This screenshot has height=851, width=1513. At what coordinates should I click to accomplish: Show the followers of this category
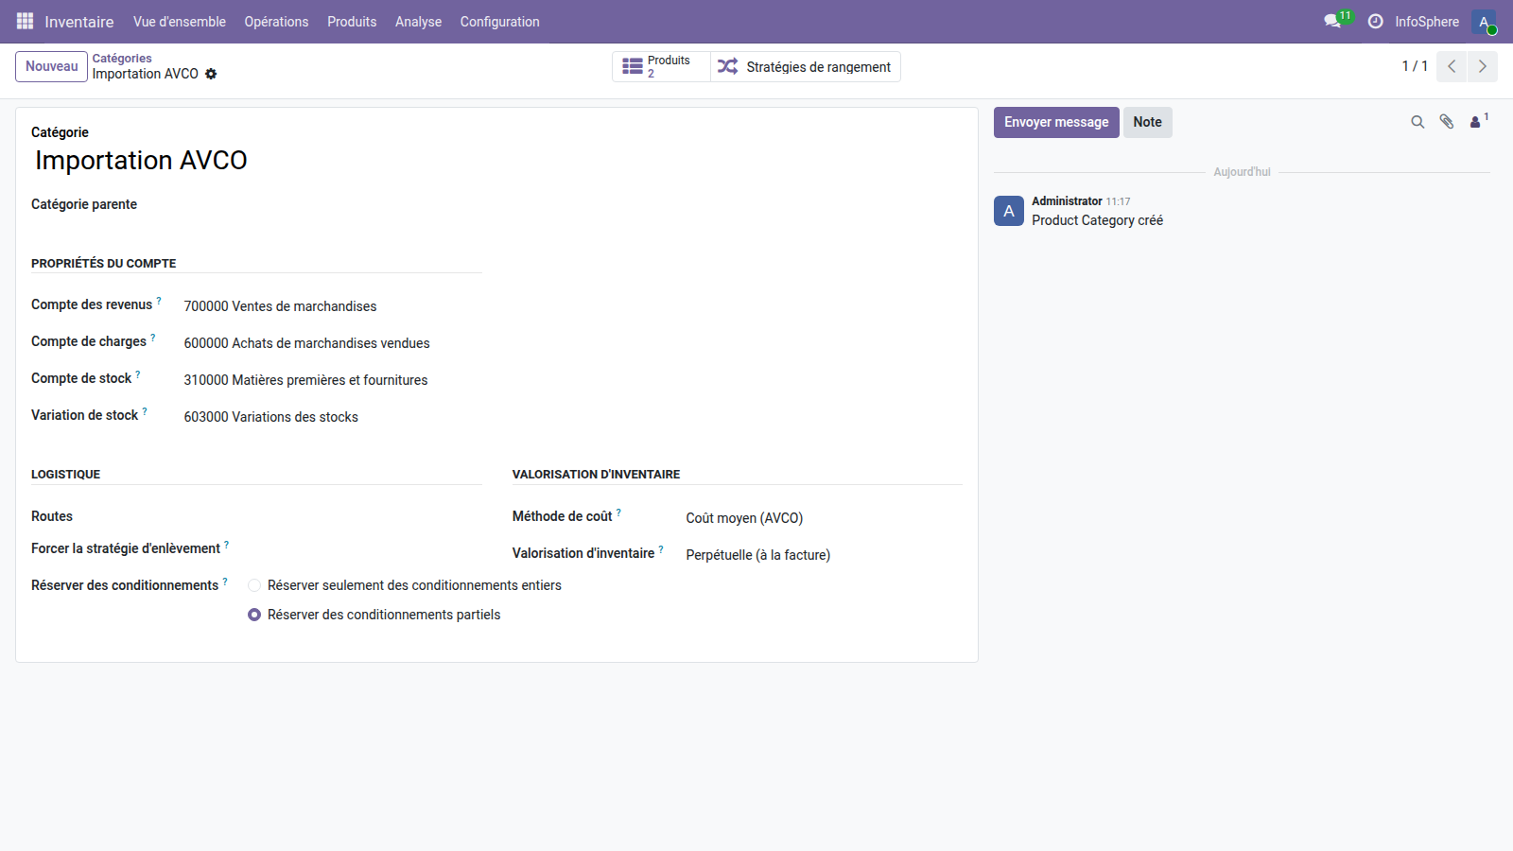(x=1475, y=122)
